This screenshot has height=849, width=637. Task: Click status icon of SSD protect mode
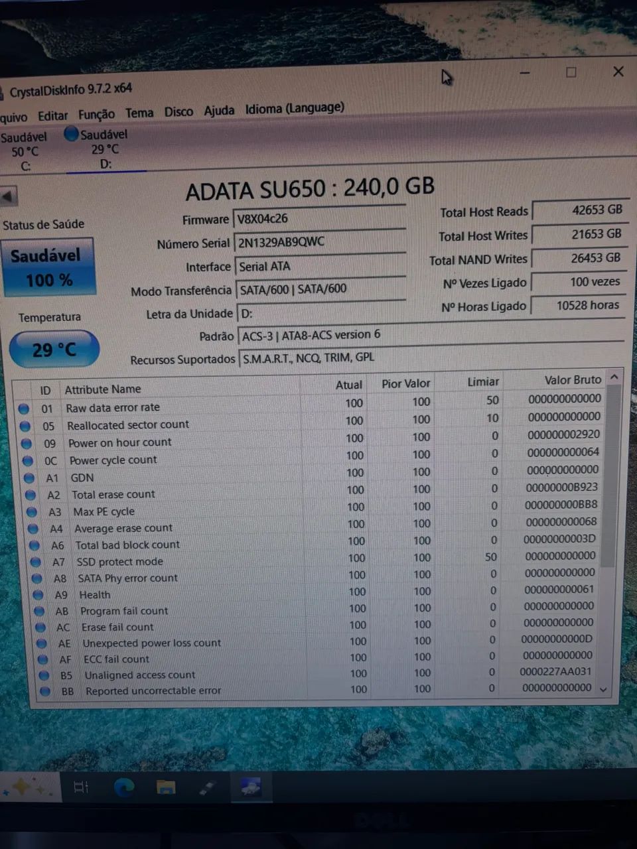[x=36, y=562]
